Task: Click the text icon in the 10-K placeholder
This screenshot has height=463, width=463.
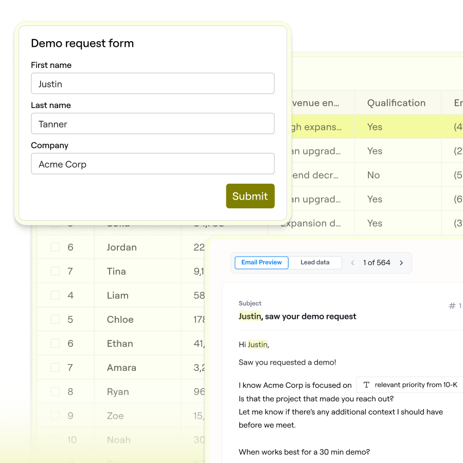Action: coord(366,385)
